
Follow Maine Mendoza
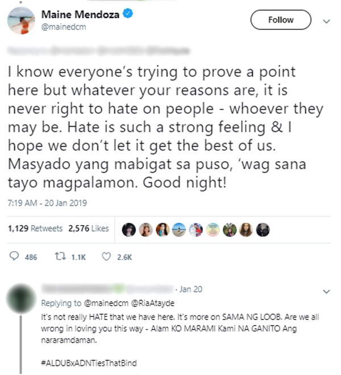(x=281, y=20)
